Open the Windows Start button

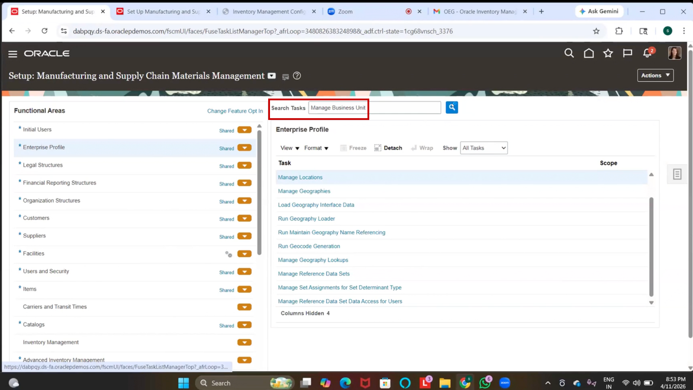click(183, 383)
